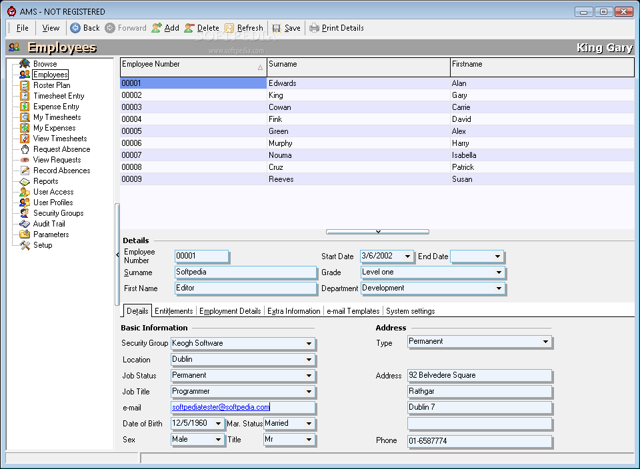Collapse the sidebar using the arrow handle
This screenshot has height=469, width=640.
coord(117,254)
